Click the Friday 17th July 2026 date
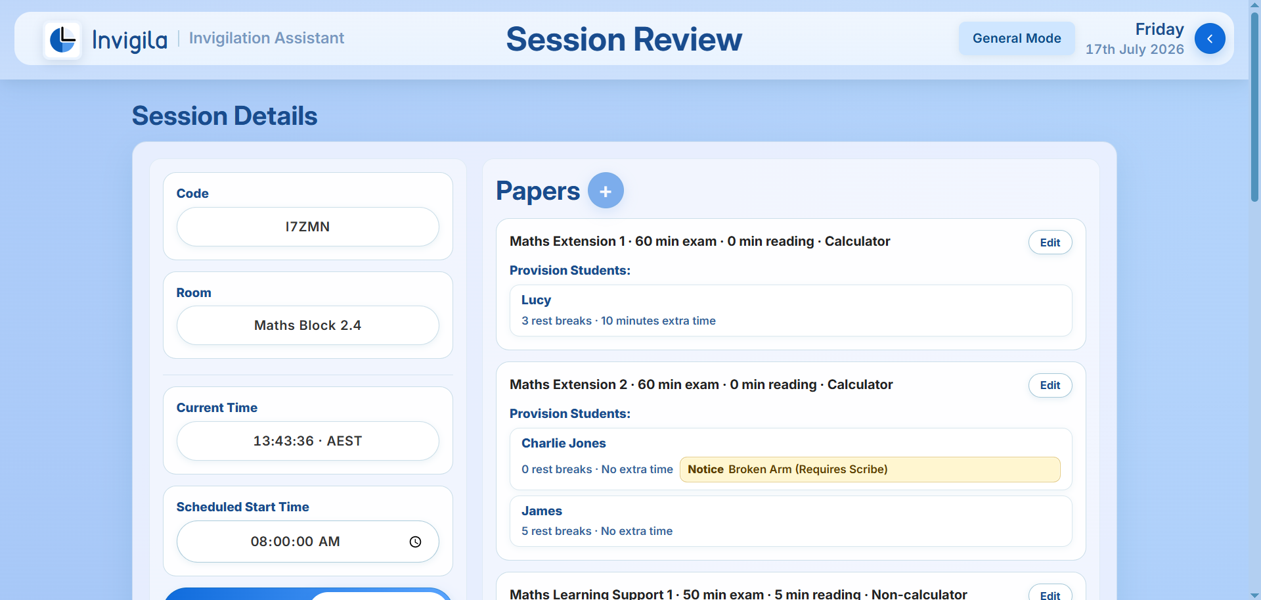1261x600 pixels. 1135,39
